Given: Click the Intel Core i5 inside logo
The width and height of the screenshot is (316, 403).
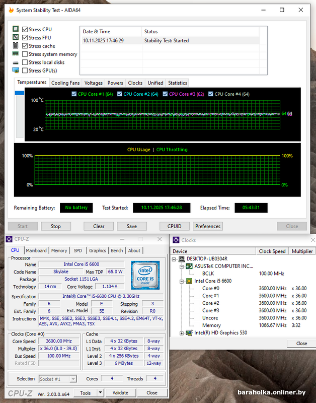Looking at the screenshot, I should pos(145,275).
